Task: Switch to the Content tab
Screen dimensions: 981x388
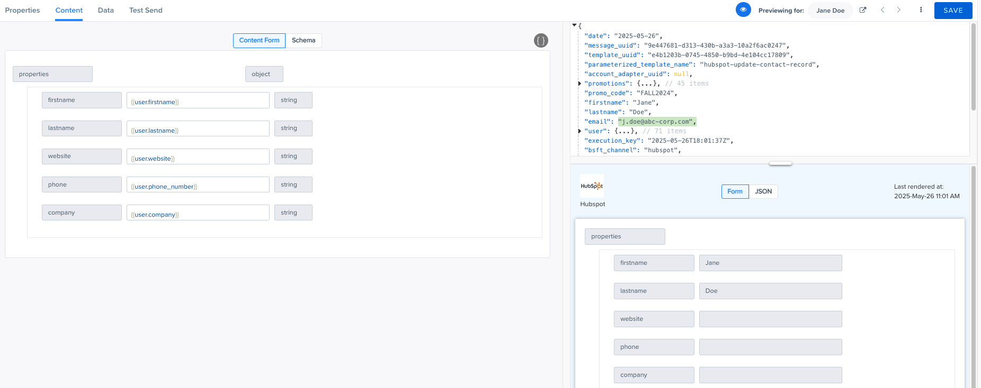Action: 69,11
